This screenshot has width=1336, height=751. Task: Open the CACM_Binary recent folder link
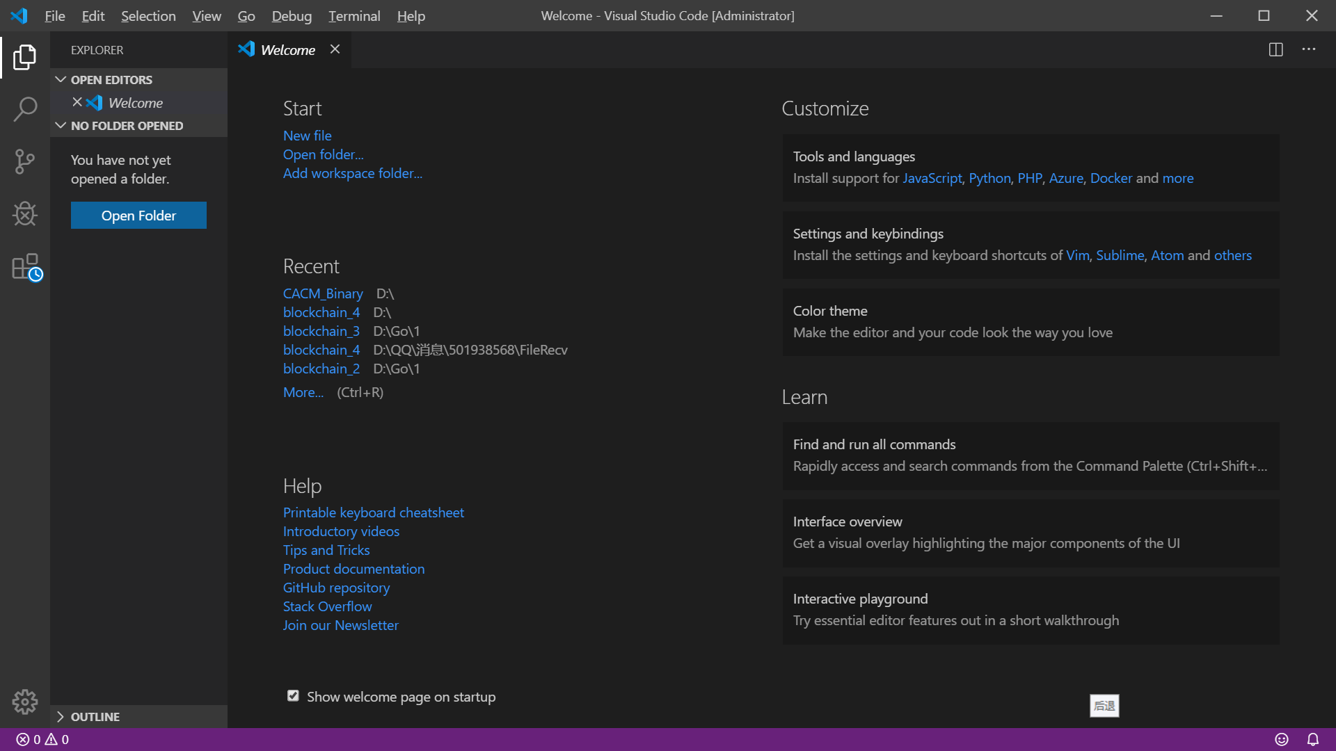(323, 293)
